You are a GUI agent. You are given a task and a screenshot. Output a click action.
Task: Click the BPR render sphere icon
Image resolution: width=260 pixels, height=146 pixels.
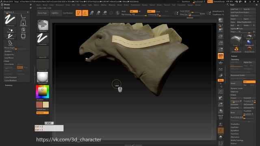point(221,21)
